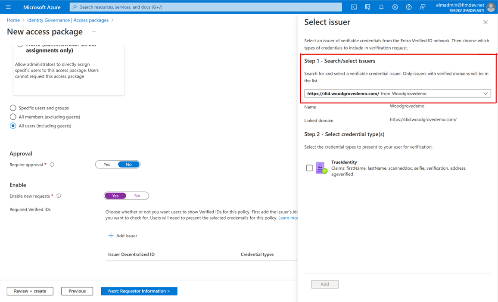Set Require approval toggle to Yes
Viewport: 498px width, 302px height.
107,165
